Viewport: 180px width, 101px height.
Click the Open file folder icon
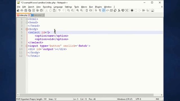click(22, 10)
